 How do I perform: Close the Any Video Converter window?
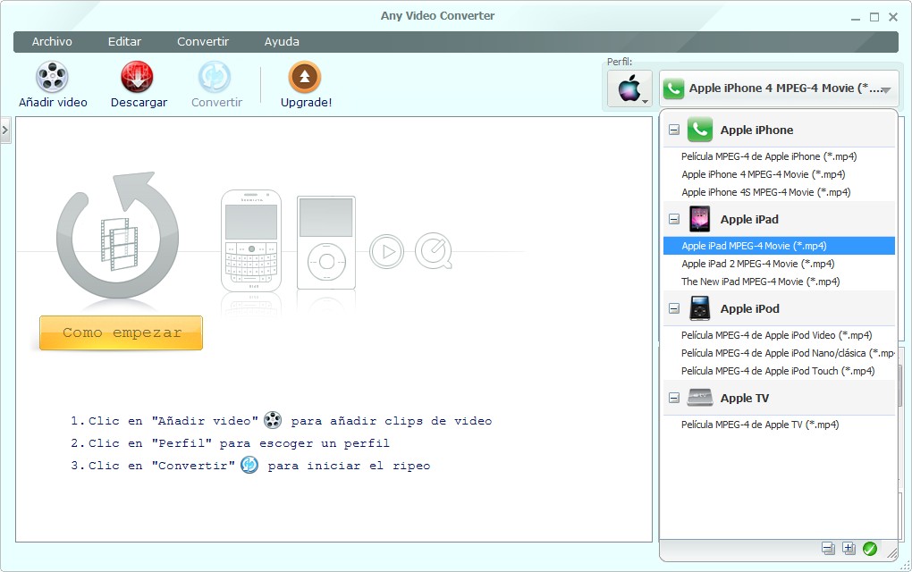(x=893, y=18)
